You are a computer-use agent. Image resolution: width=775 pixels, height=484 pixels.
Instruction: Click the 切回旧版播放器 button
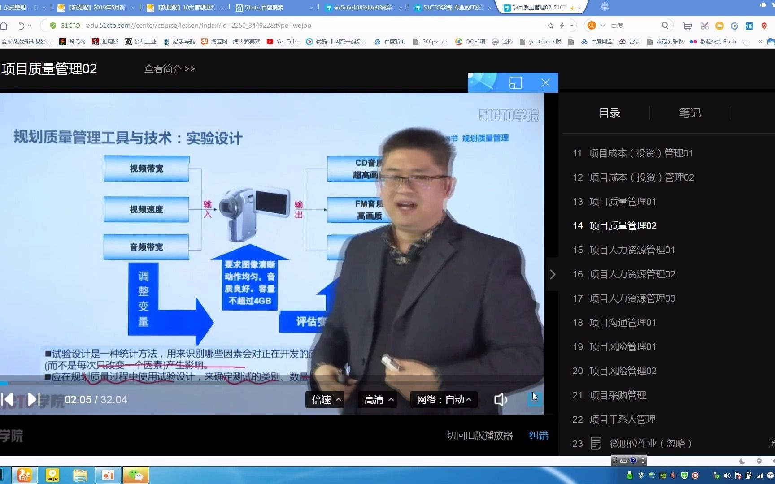479,435
